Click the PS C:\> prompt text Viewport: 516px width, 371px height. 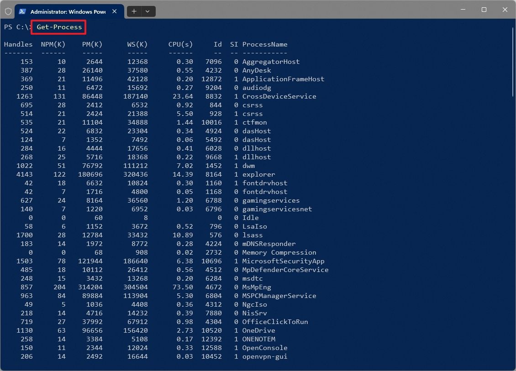[x=16, y=27]
